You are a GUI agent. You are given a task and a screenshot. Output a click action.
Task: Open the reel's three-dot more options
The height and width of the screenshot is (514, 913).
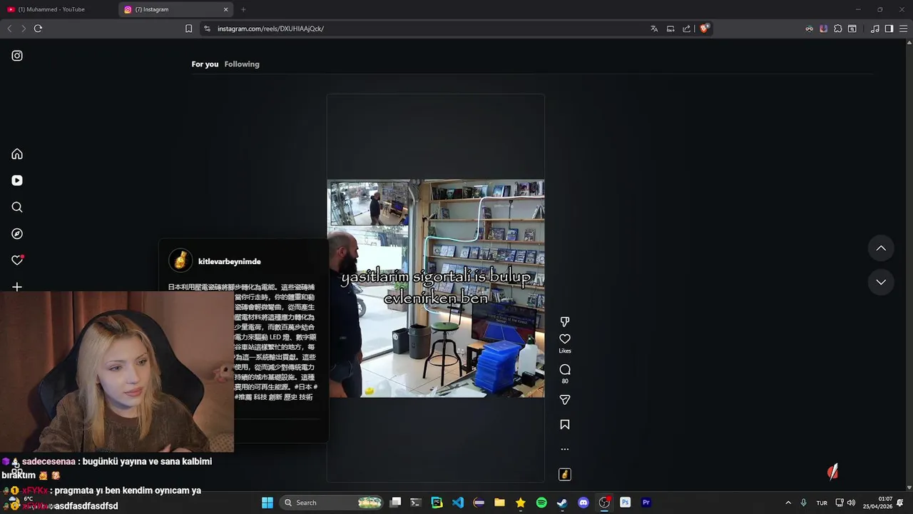(x=565, y=449)
